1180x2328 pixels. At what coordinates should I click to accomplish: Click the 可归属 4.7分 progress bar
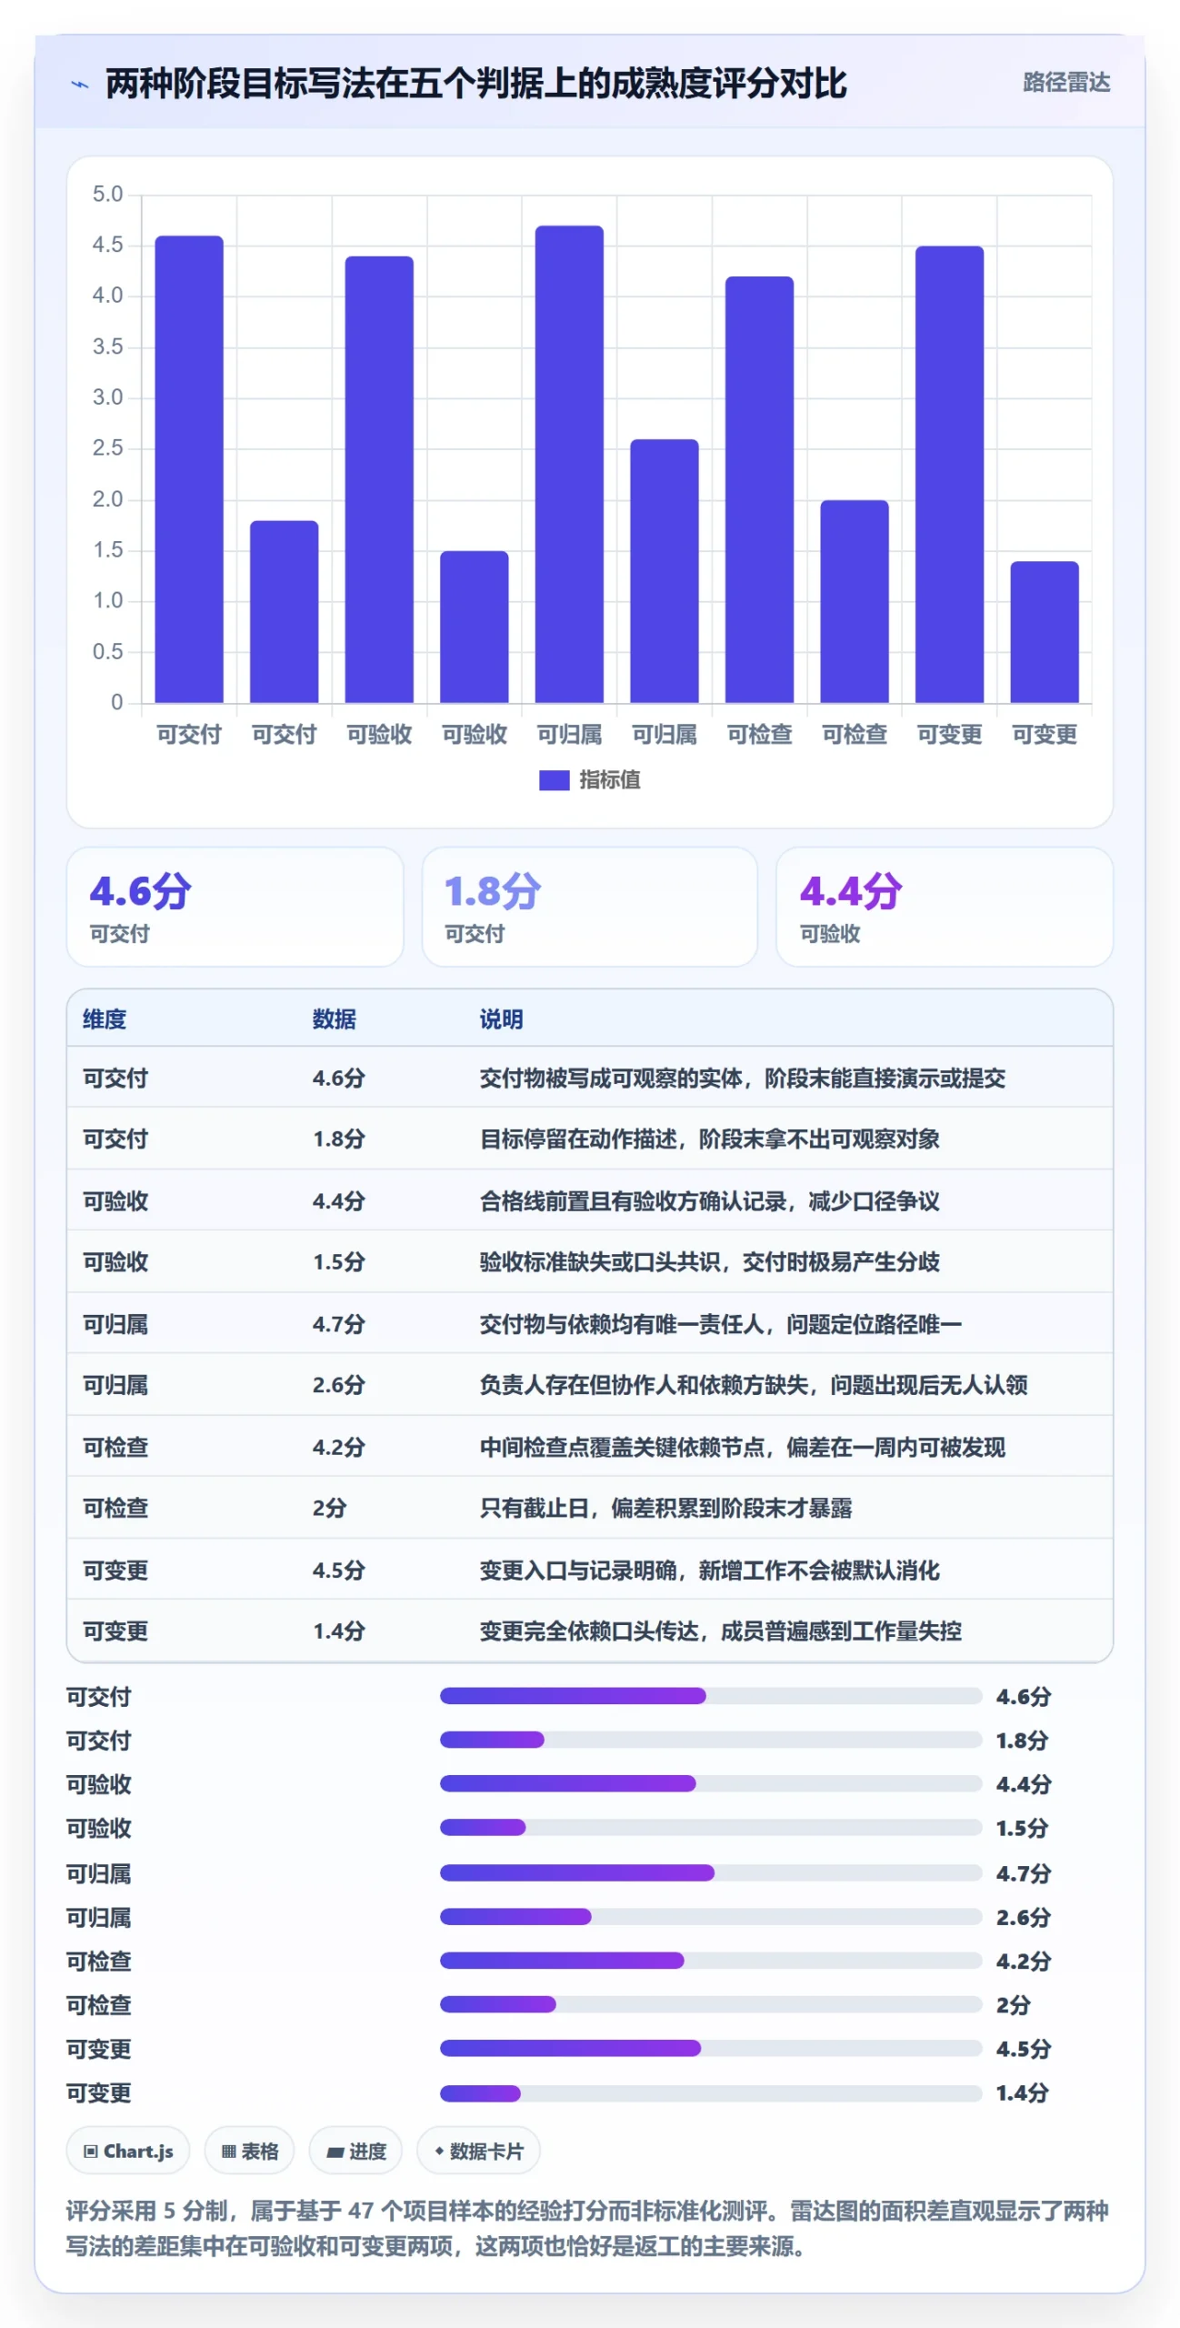coord(710,1873)
